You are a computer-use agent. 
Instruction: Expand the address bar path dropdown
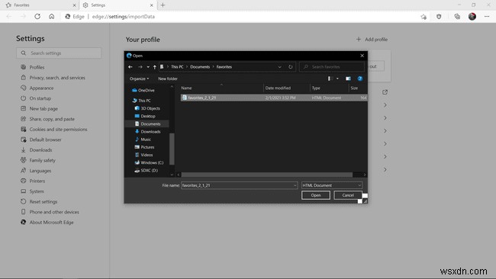(x=279, y=67)
